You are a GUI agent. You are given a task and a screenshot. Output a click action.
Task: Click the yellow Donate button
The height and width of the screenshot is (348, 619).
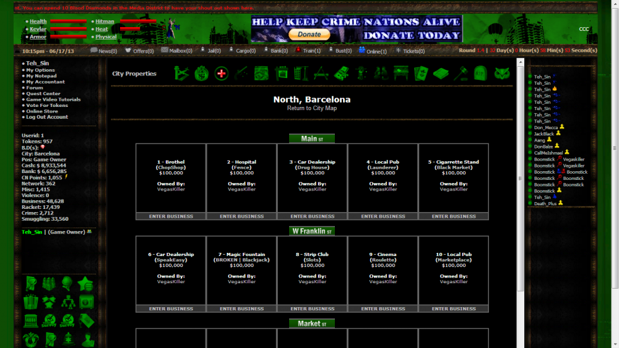(x=309, y=35)
